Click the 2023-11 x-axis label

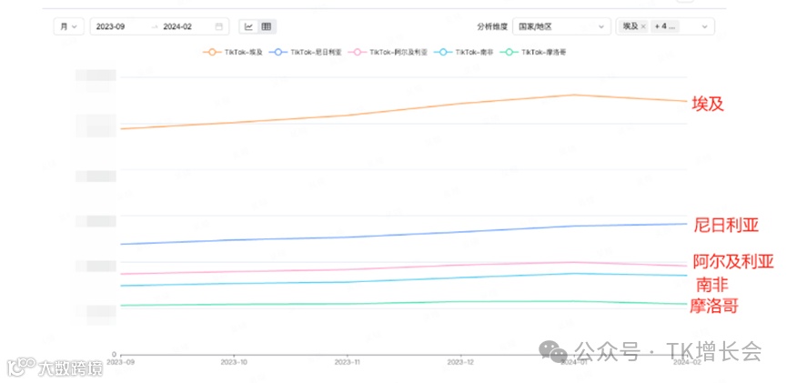[x=348, y=361]
